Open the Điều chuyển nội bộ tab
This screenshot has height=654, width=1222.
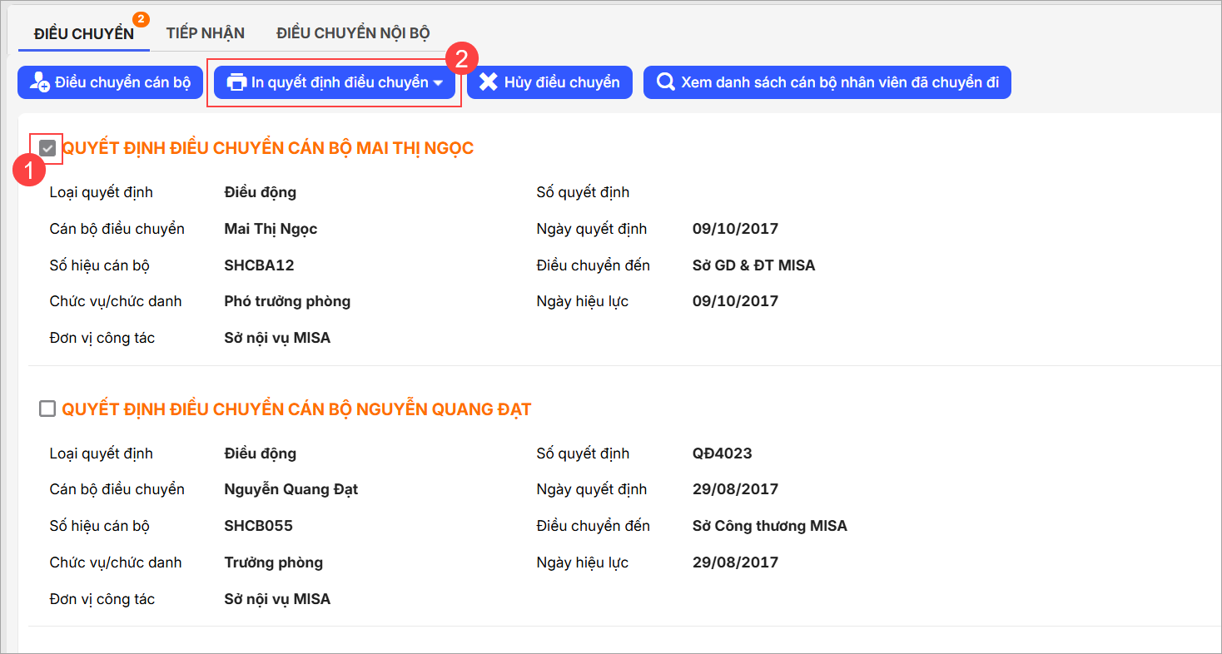[x=353, y=33]
